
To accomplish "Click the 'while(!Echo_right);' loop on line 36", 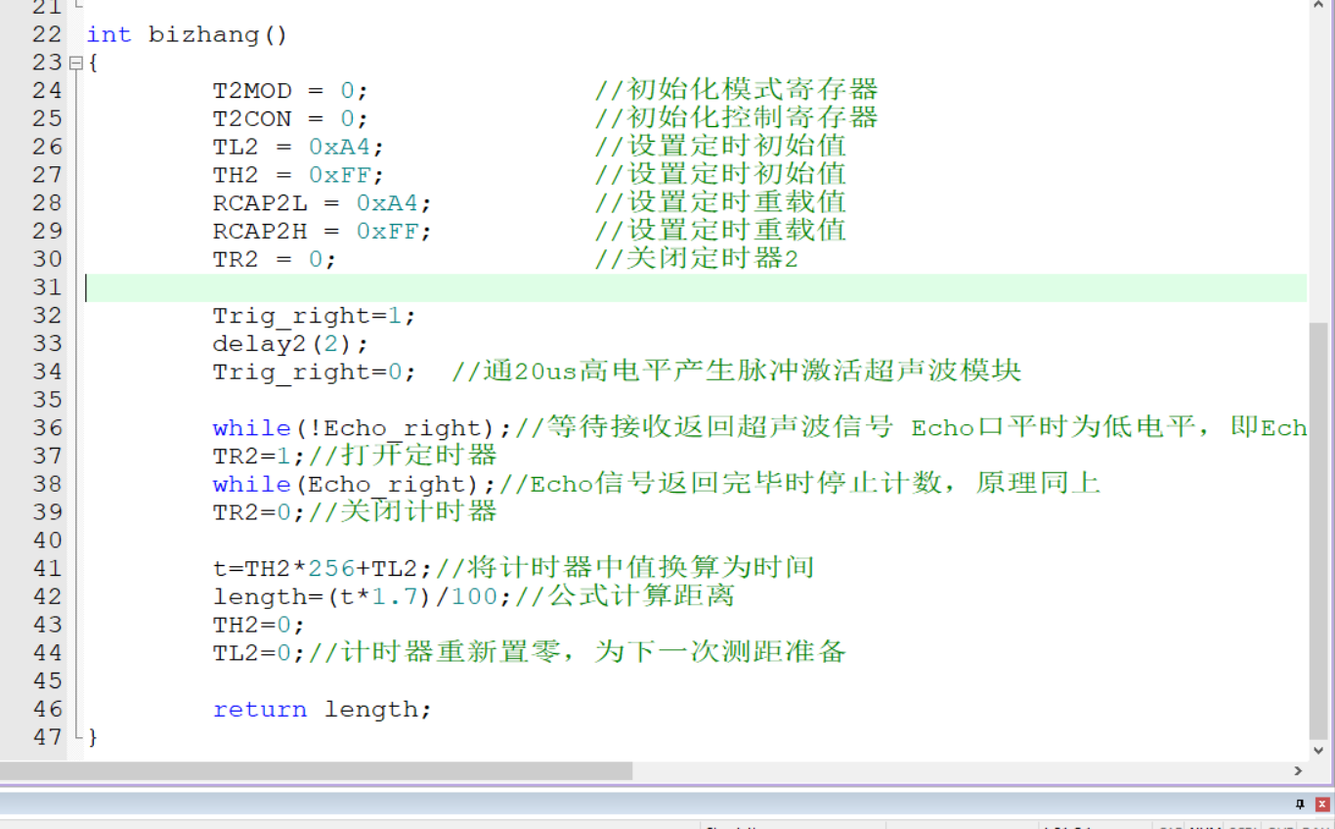I will (363, 428).
